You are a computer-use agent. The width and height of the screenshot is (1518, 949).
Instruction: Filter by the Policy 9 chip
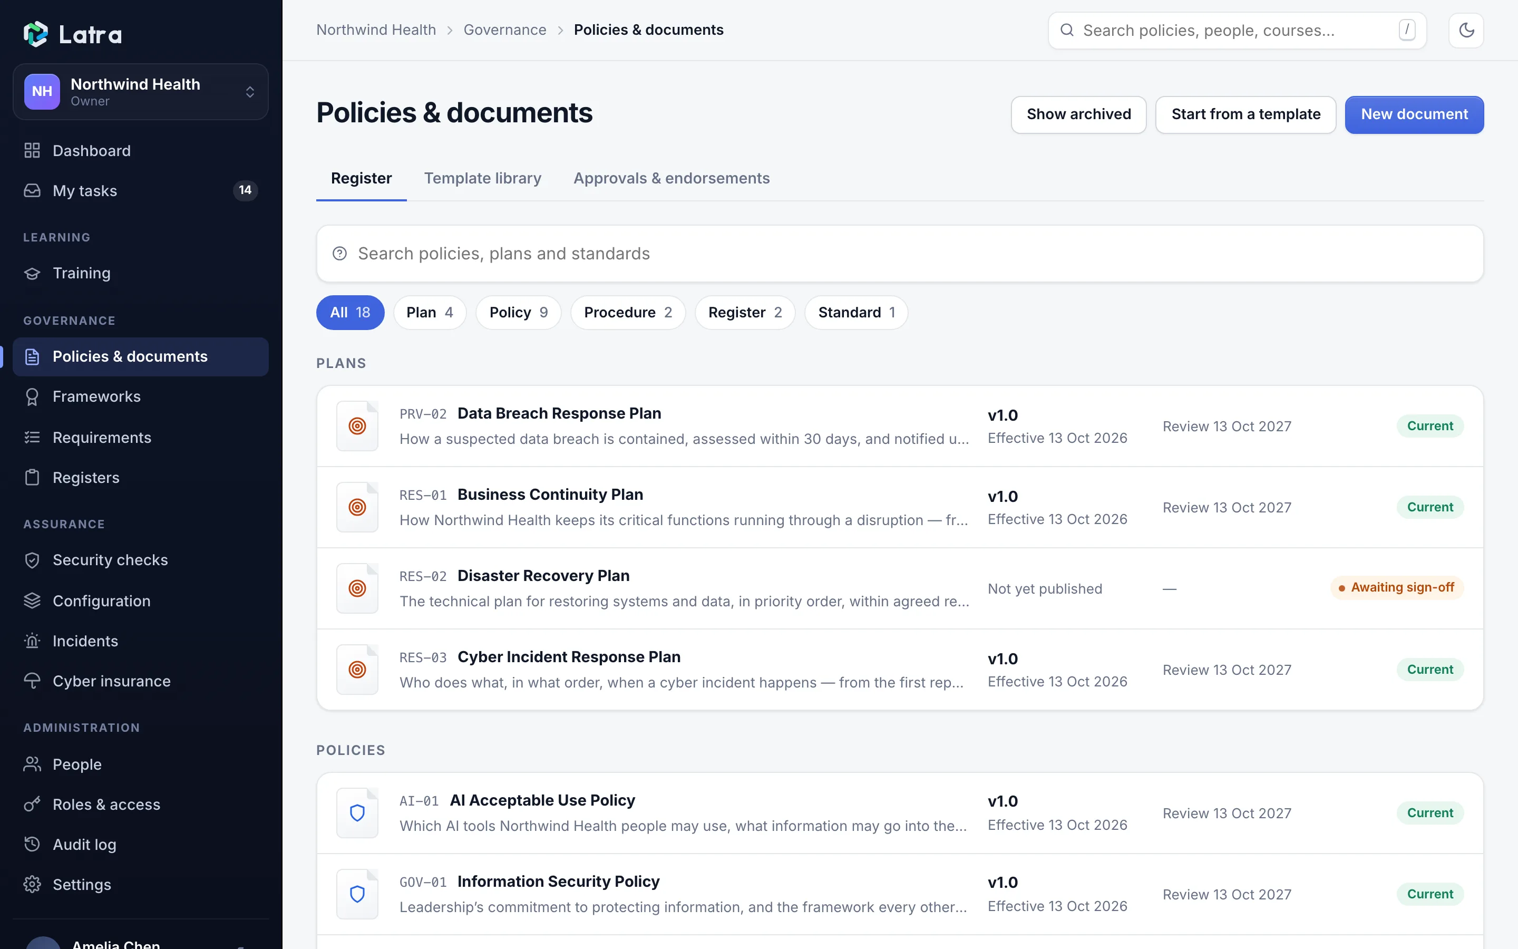tap(518, 313)
